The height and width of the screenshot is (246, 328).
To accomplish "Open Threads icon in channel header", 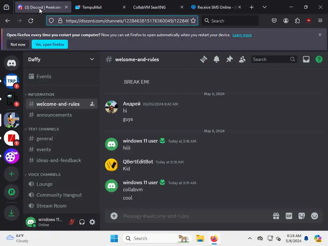I will [203, 59].
